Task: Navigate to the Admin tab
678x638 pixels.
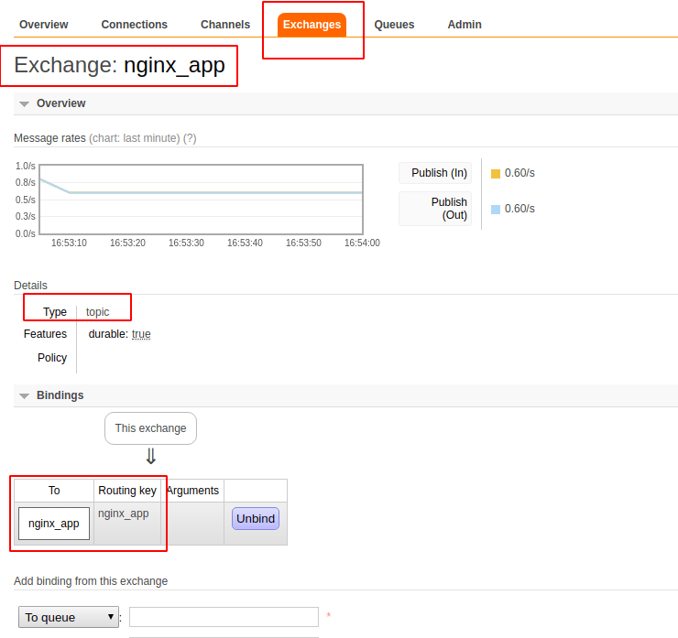Action: coord(465,25)
